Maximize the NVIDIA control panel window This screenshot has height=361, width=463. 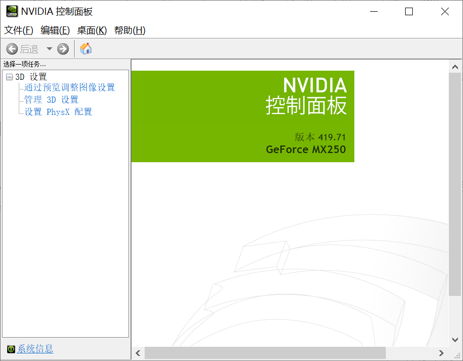(409, 12)
